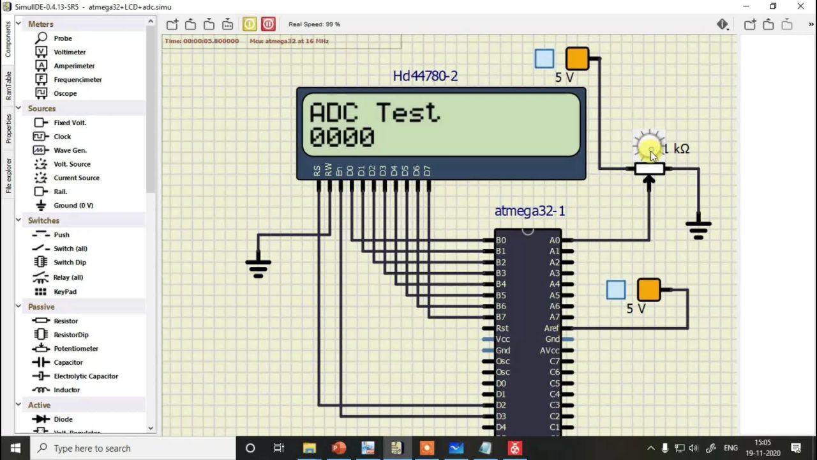Click the New circuit toolbar icon
817x460 pixels.
[x=172, y=24]
